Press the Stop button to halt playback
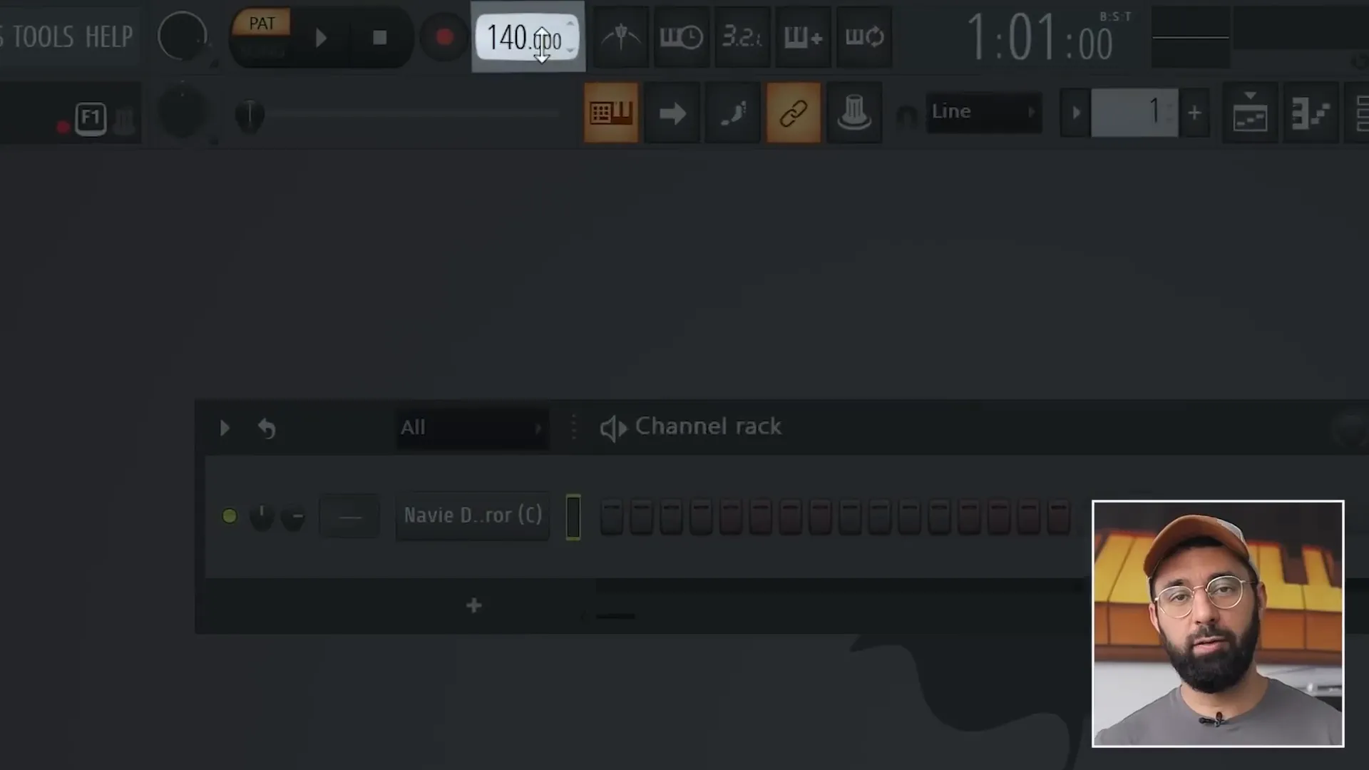Screen dimensions: 1369x770 pyautogui.click(x=380, y=38)
